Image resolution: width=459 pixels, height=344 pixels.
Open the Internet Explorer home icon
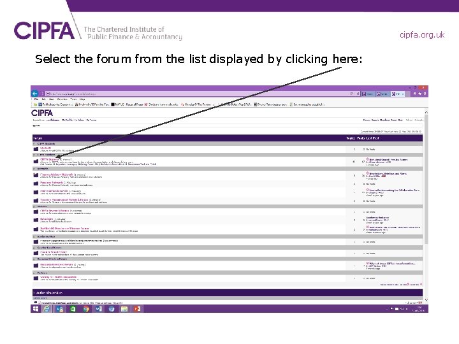pos(414,94)
